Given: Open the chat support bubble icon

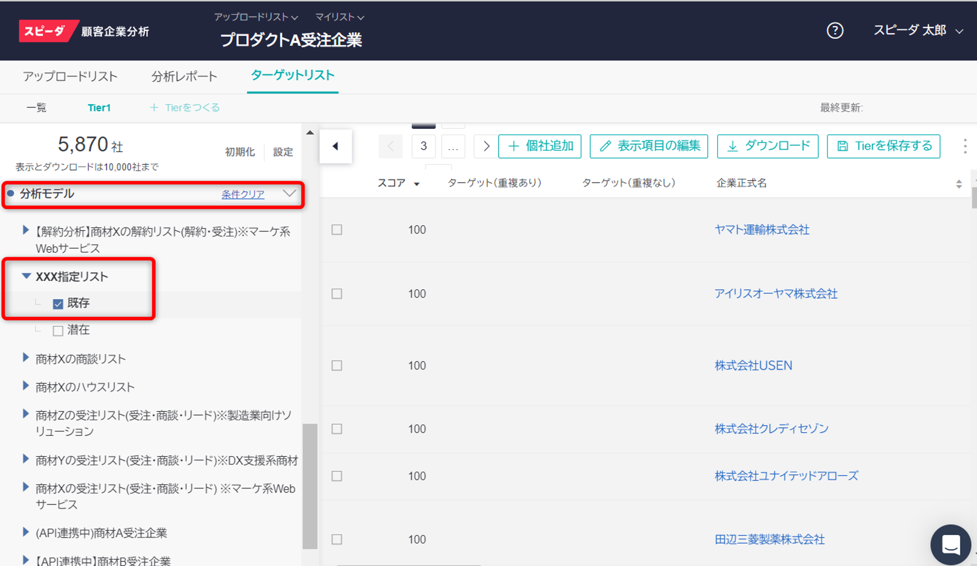Looking at the screenshot, I should (x=950, y=545).
